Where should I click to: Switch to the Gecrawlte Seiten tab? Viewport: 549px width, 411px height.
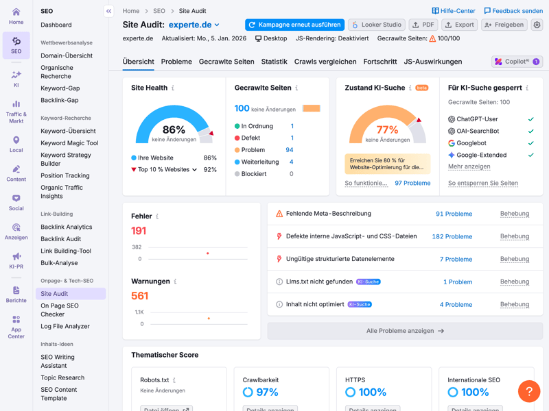pyautogui.click(x=226, y=62)
